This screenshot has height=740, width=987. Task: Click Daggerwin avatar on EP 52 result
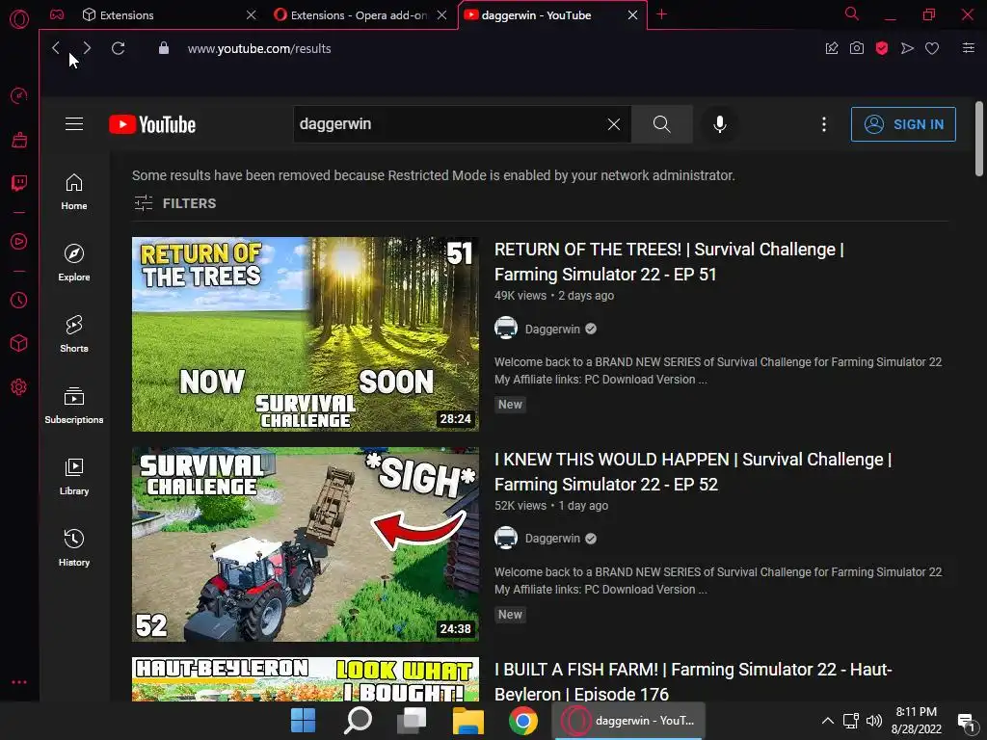click(506, 538)
